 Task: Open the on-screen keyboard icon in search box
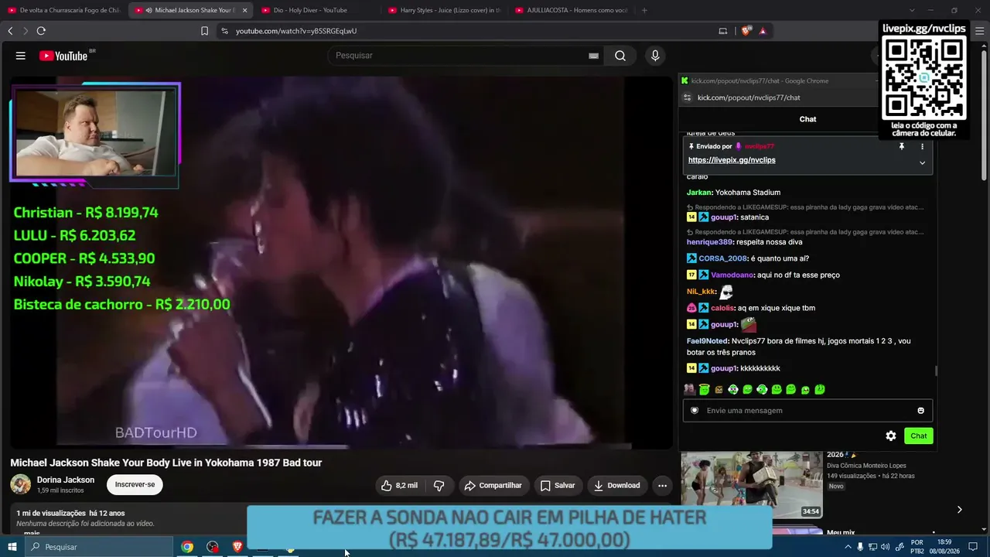593,56
